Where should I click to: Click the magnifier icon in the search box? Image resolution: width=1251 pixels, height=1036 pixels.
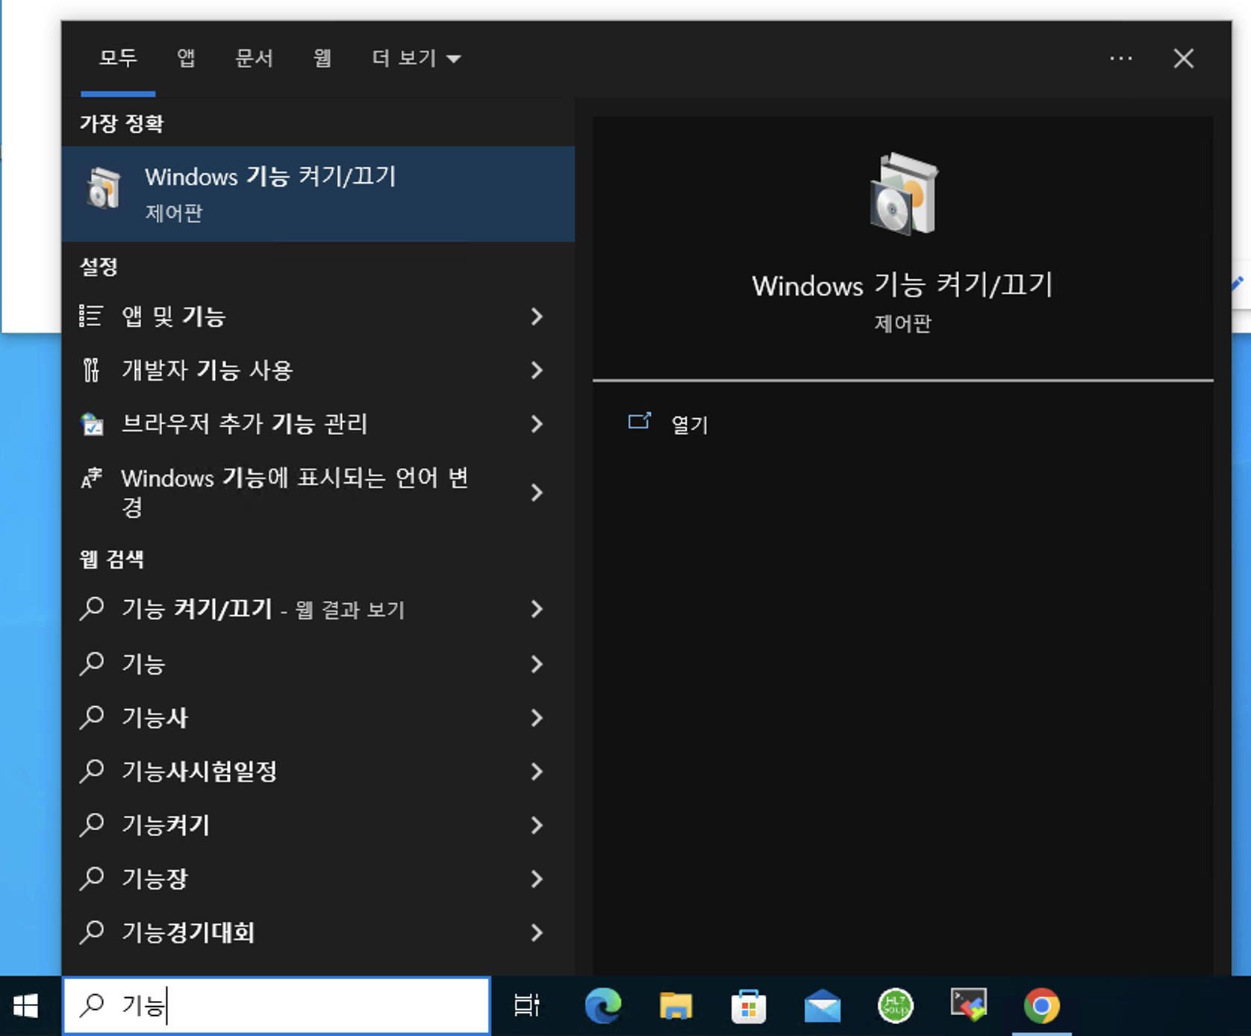coord(92,1005)
